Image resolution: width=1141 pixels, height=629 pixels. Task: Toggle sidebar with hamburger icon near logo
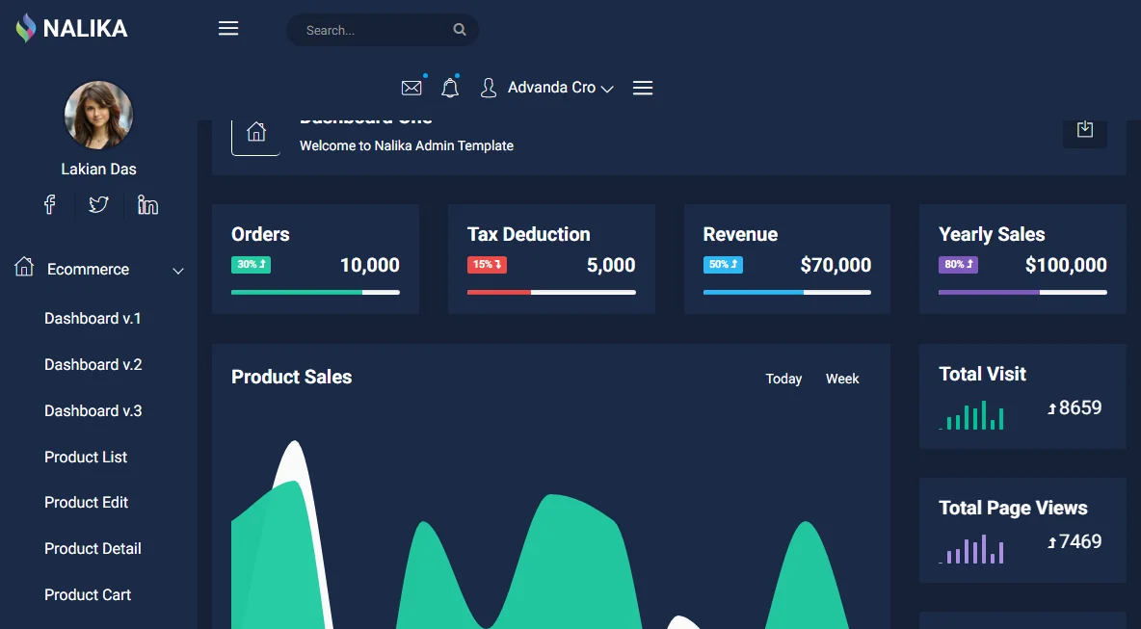click(x=228, y=28)
